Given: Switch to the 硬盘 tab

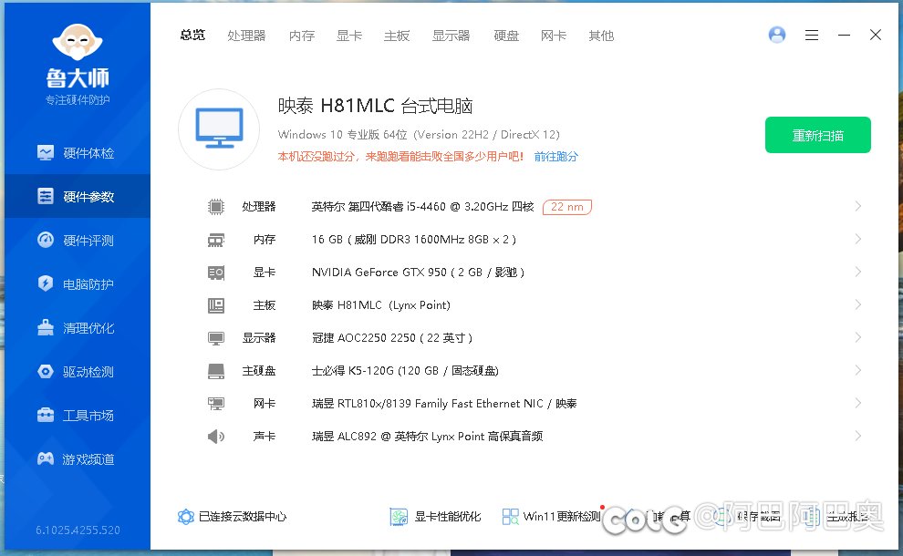Looking at the screenshot, I should pyautogui.click(x=506, y=36).
